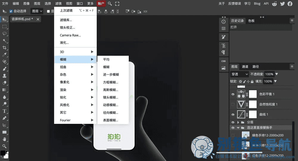Activate the Zoom tool in the toolbar
298x161 pixels.
pos(4,146)
